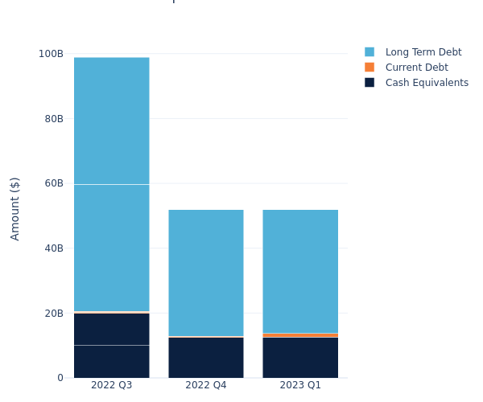This screenshot has height=402, width=483.
Task: Click Long Term Debt bar for 2023 Q1
Action: point(300,271)
